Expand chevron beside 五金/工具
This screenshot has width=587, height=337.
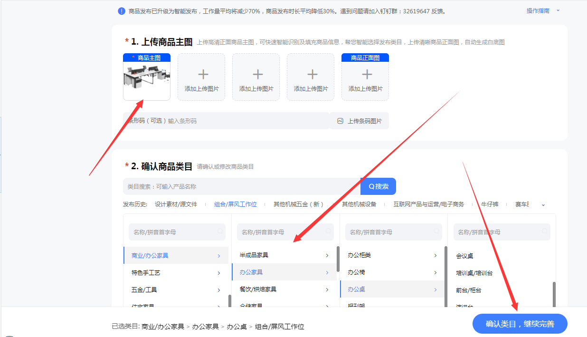(x=219, y=290)
